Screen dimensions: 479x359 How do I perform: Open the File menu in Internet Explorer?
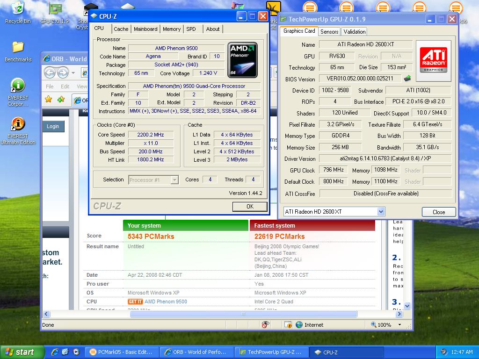(50, 86)
